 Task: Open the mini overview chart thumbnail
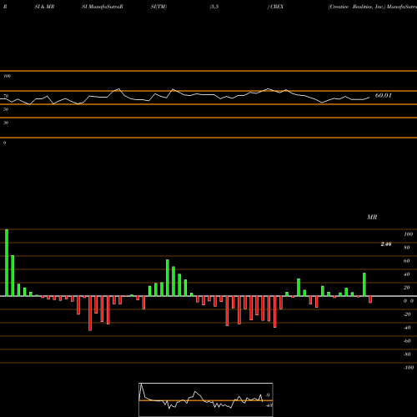pos(206,399)
